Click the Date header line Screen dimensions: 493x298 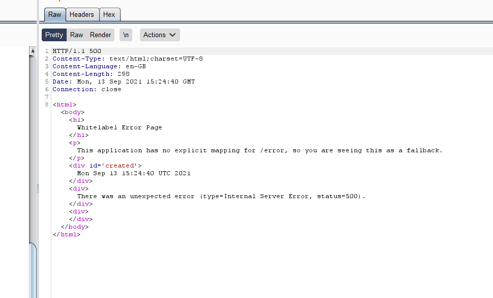click(124, 82)
